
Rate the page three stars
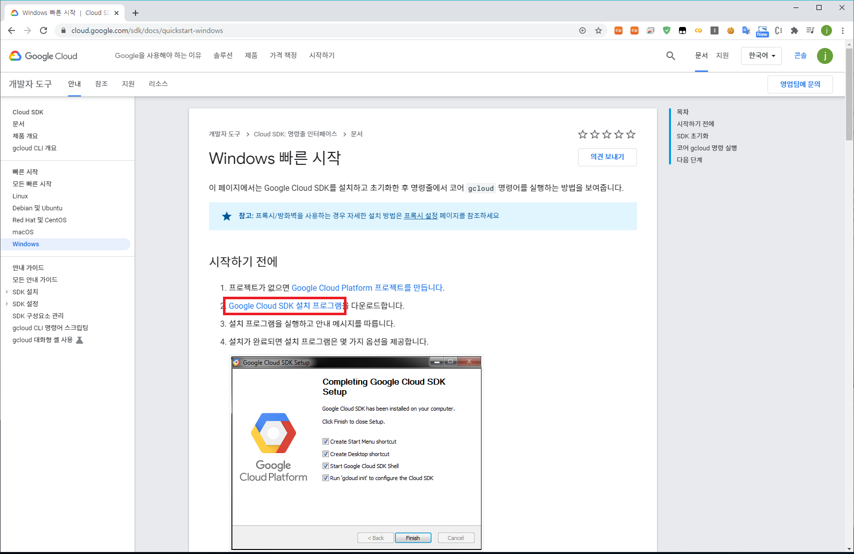click(606, 134)
